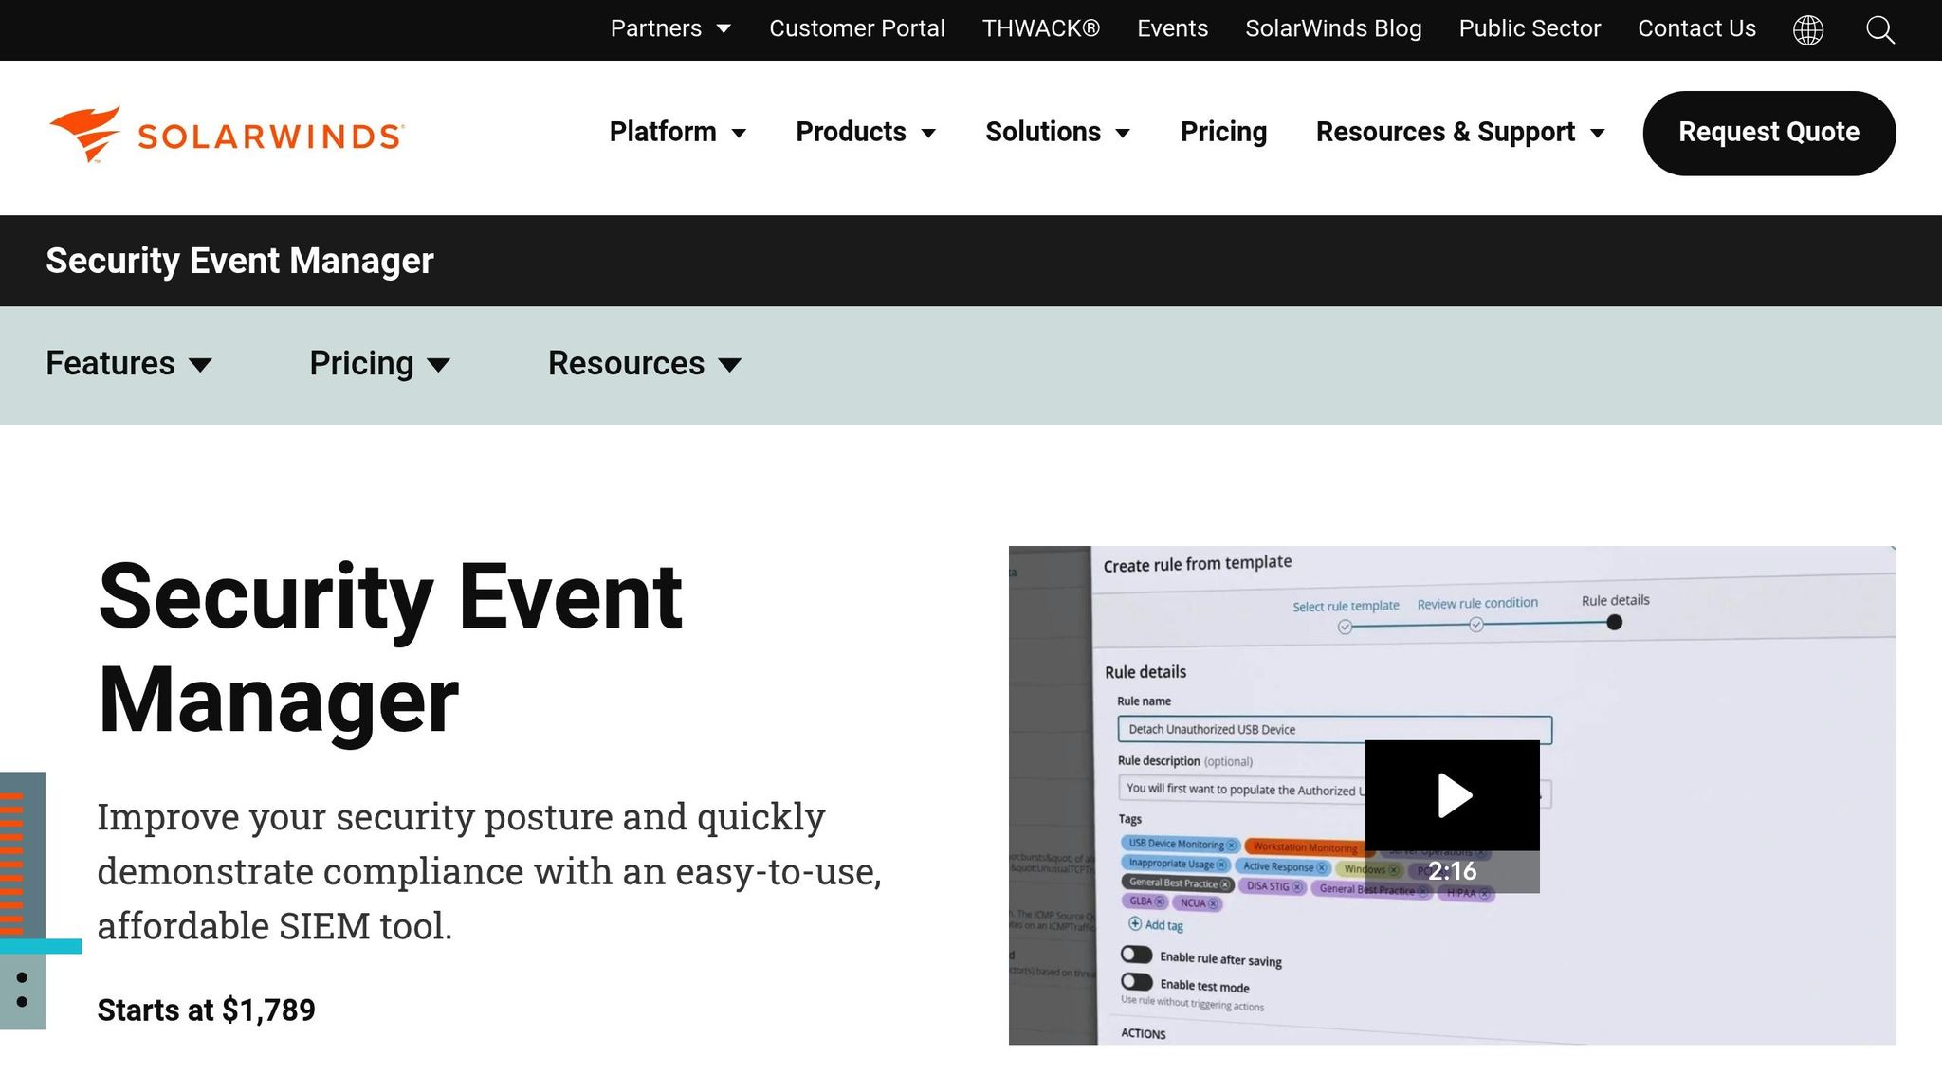Click Rule details step marker in video

tap(1615, 623)
